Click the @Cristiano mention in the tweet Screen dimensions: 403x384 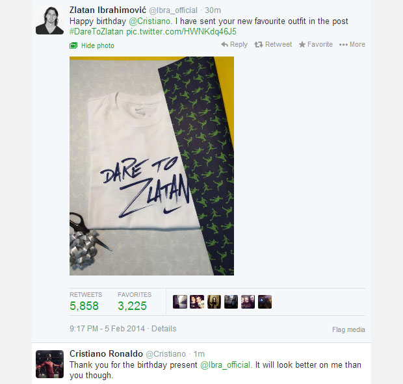click(149, 21)
